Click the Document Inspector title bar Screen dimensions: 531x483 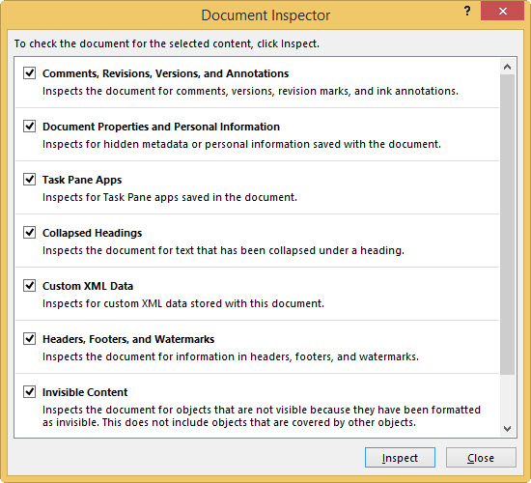coord(265,15)
